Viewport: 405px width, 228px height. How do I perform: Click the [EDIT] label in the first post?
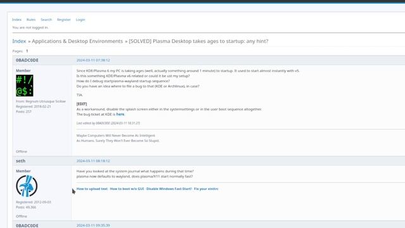pos(82,104)
